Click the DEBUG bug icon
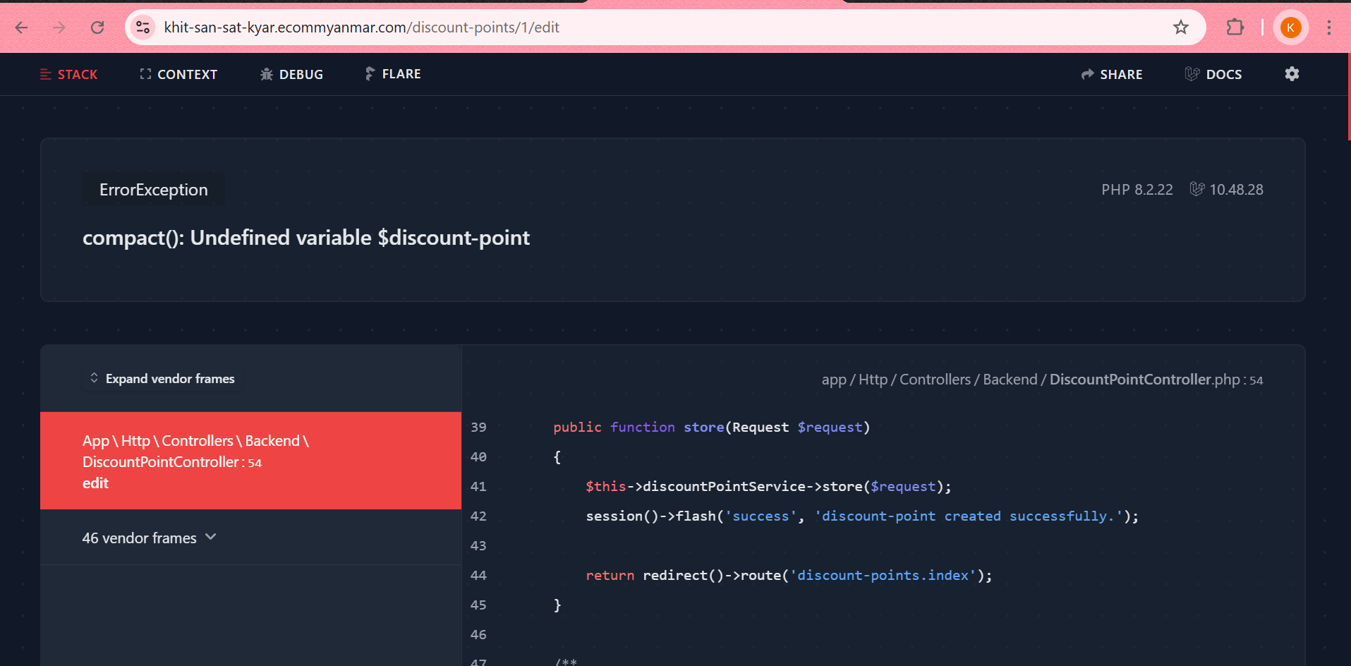The width and height of the screenshot is (1351, 666). [x=266, y=74]
